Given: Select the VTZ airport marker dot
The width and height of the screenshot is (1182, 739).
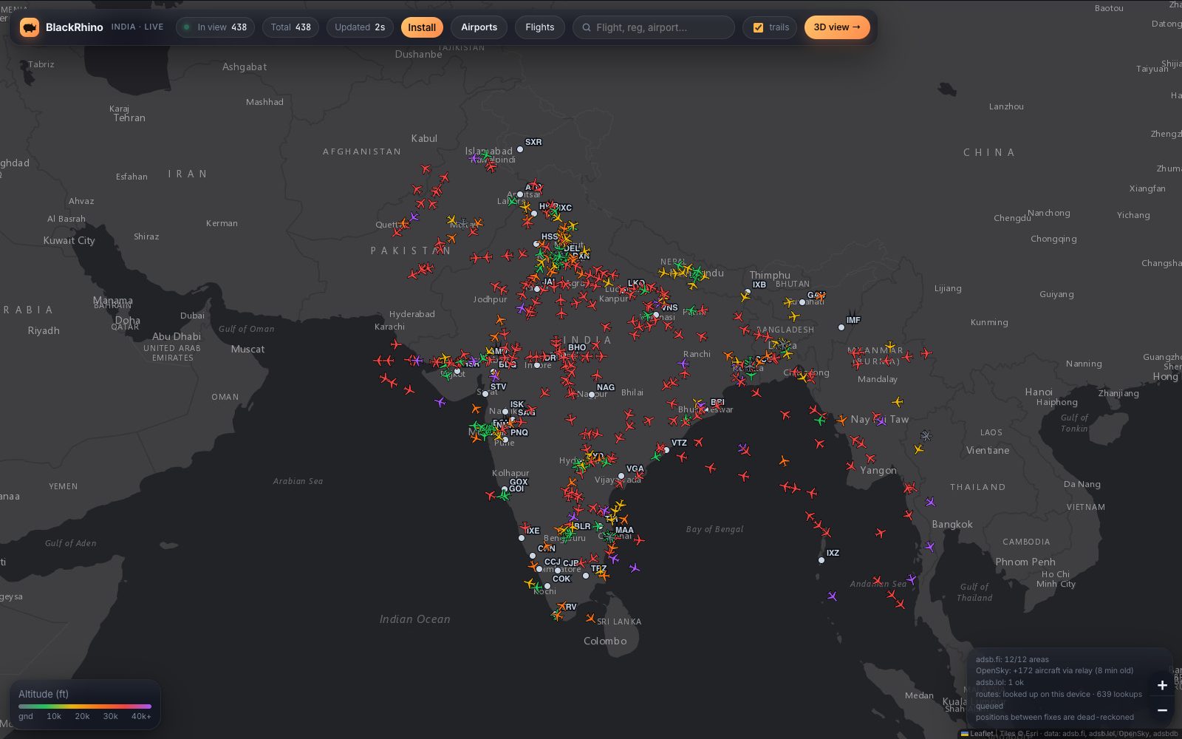Looking at the screenshot, I should (x=666, y=450).
